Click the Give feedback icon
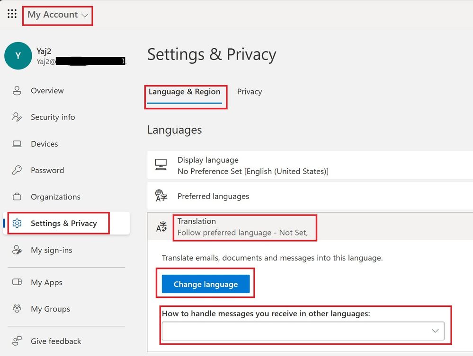Image resolution: width=473 pixels, height=356 pixels. (x=17, y=341)
